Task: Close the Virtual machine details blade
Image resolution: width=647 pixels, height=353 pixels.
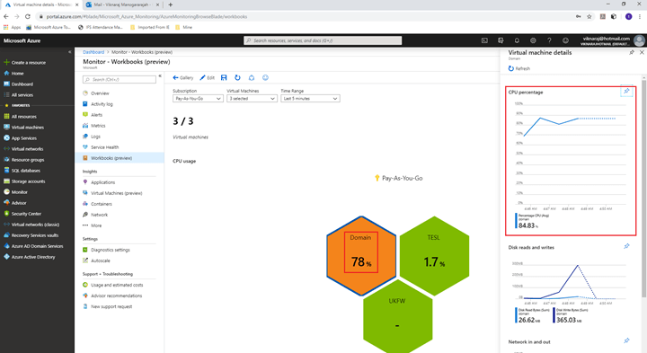Action: (x=642, y=52)
